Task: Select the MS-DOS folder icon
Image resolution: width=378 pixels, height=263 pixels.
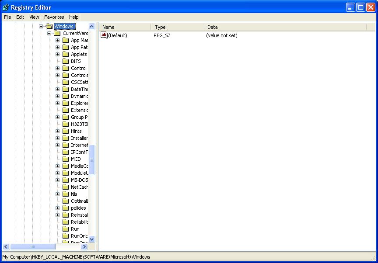Action: tap(65, 180)
